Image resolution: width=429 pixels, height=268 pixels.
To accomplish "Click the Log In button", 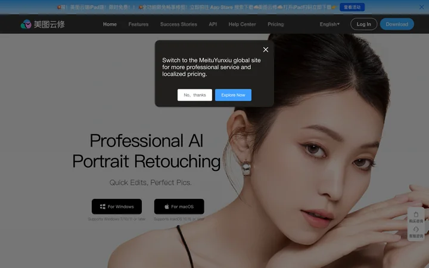I will coord(363,24).
